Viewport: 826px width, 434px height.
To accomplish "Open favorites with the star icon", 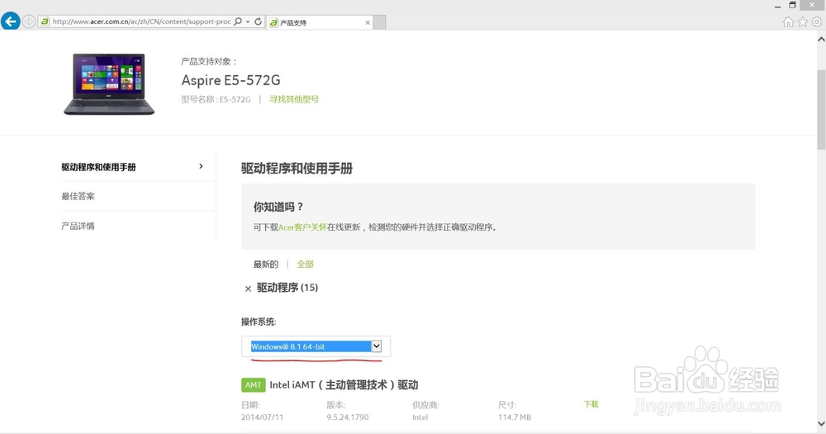I will tap(802, 21).
